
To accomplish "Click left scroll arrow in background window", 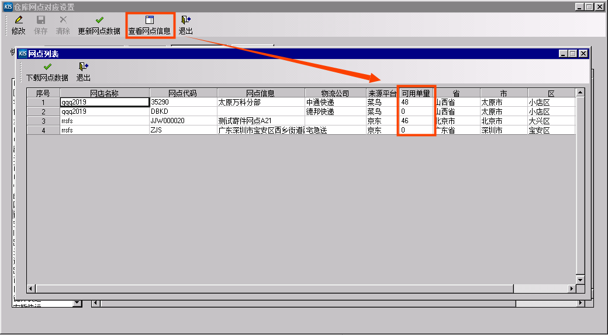I will point(96,303).
